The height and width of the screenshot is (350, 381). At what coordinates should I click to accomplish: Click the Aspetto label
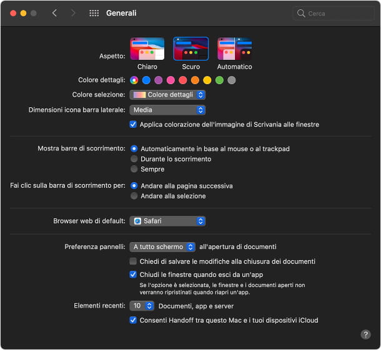[x=112, y=56]
